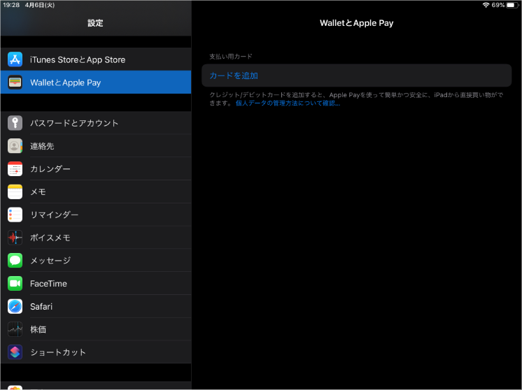This screenshot has height=390, width=522.
Task: Tap the メモ notes icon
Action: 15,192
